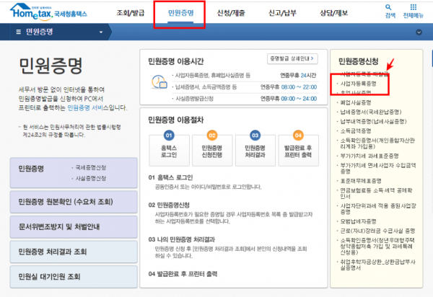
Task: Click the menu icon beside 민원증명 header
Action: click(x=17, y=32)
